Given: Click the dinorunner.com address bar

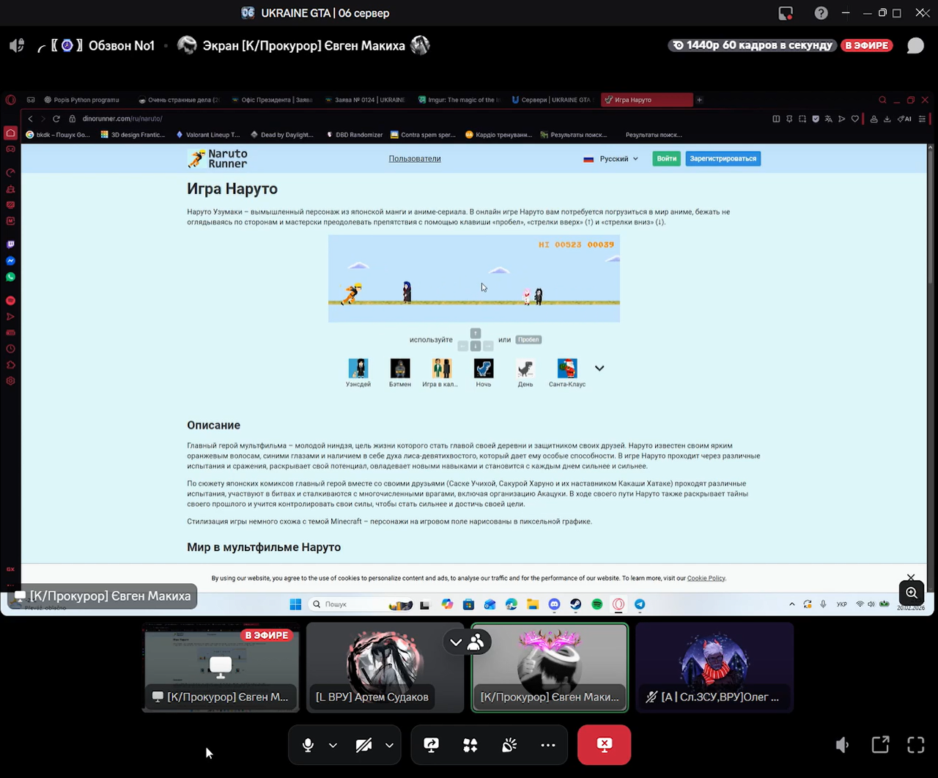Looking at the screenshot, I should [x=122, y=119].
